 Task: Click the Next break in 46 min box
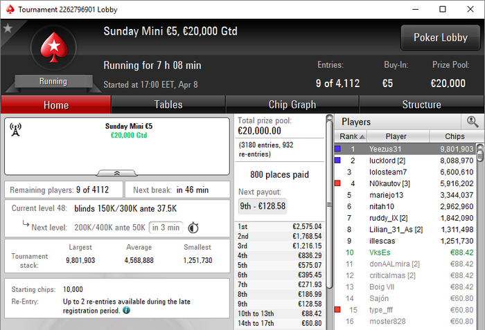pos(177,190)
